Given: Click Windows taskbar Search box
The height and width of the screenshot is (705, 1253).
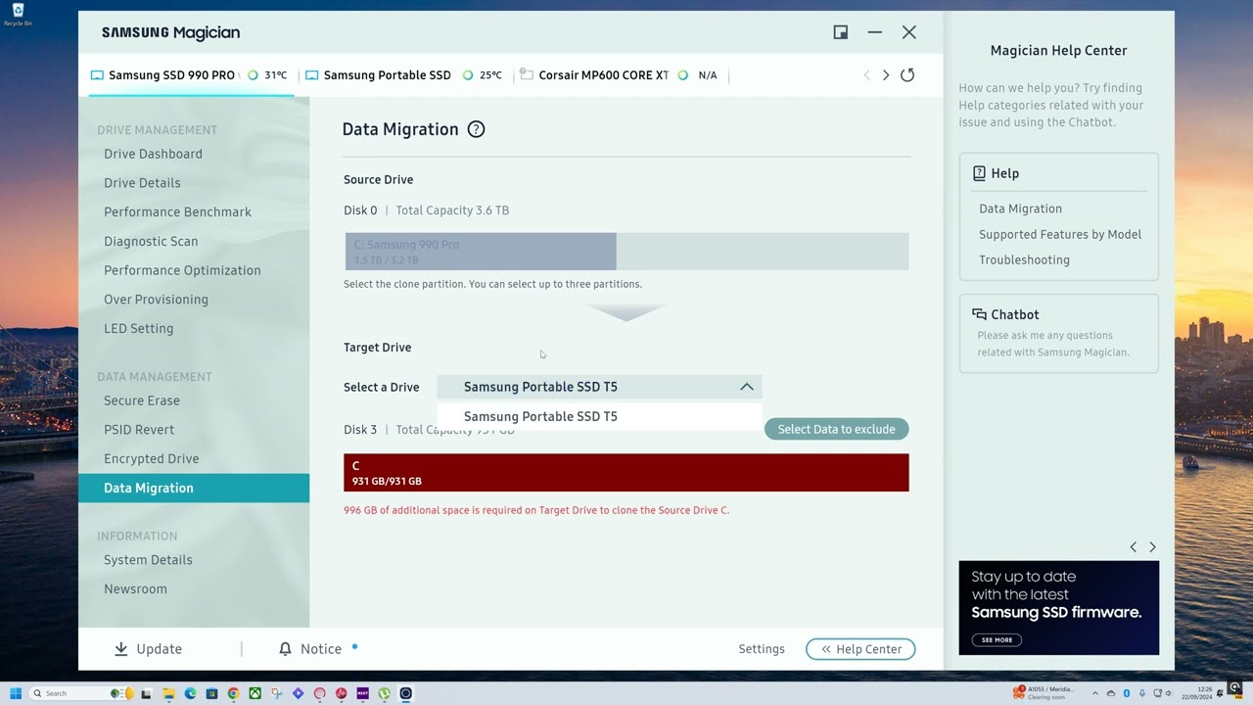Looking at the screenshot, I should [x=82, y=693].
